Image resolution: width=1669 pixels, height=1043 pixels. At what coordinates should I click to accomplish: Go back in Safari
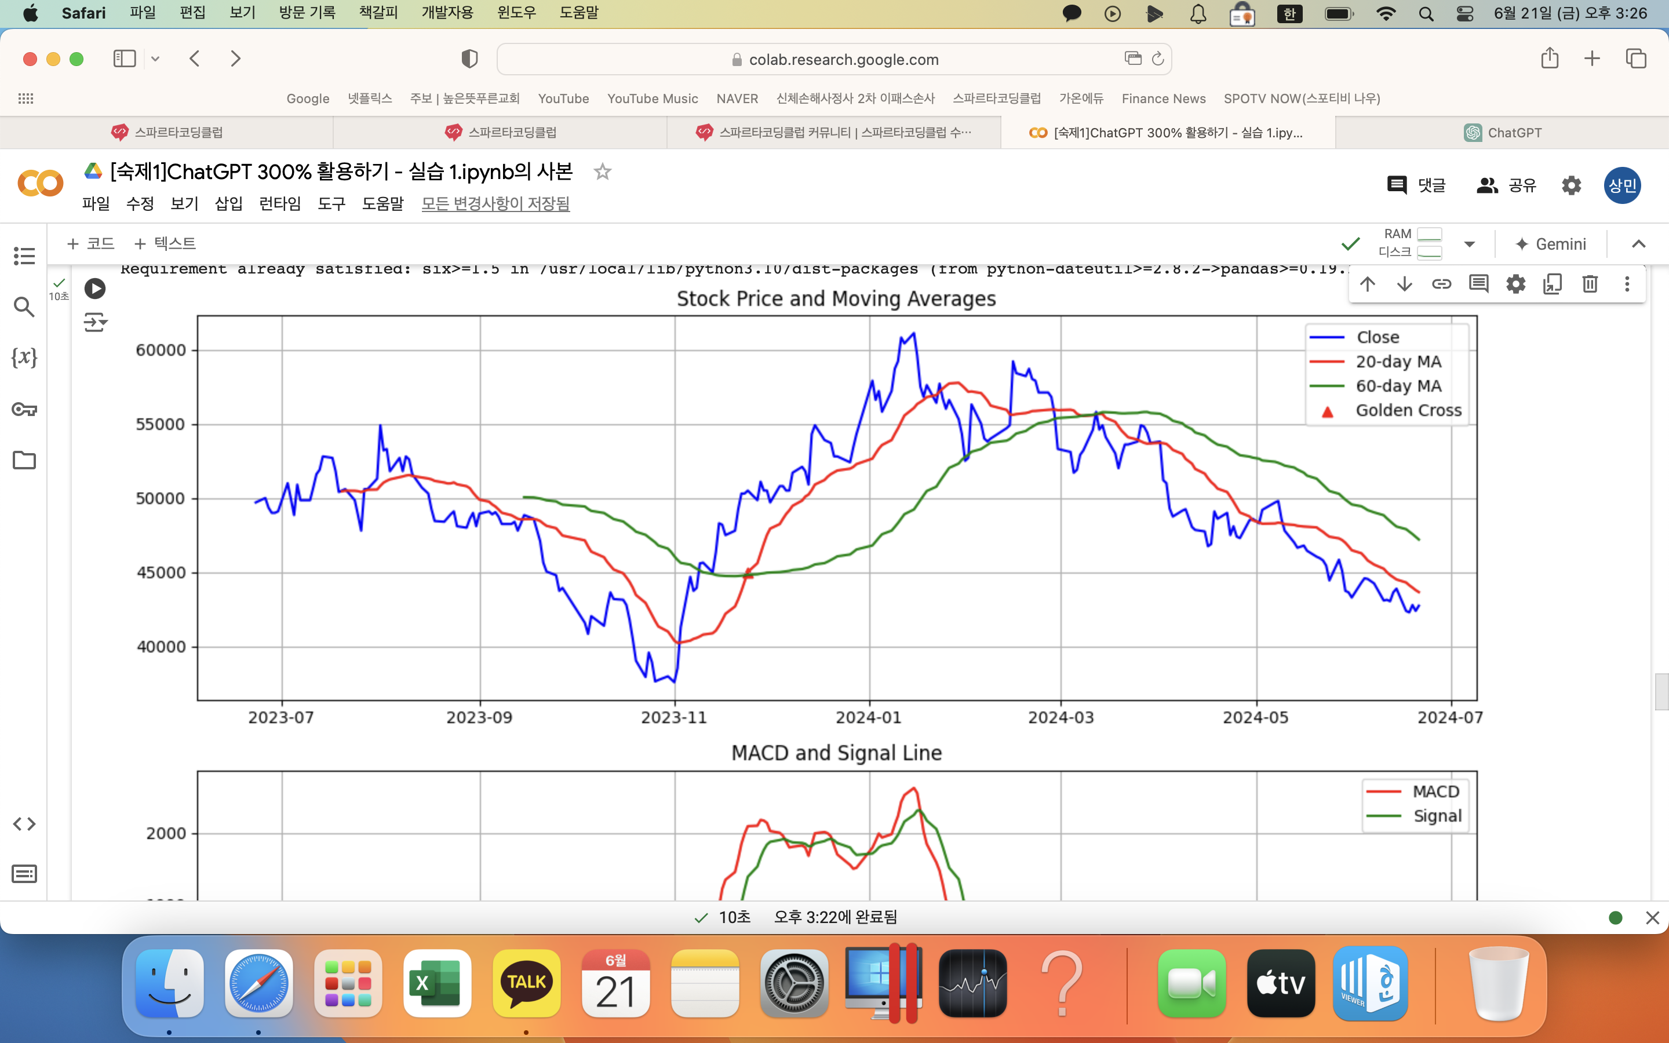[x=195, y=59]
